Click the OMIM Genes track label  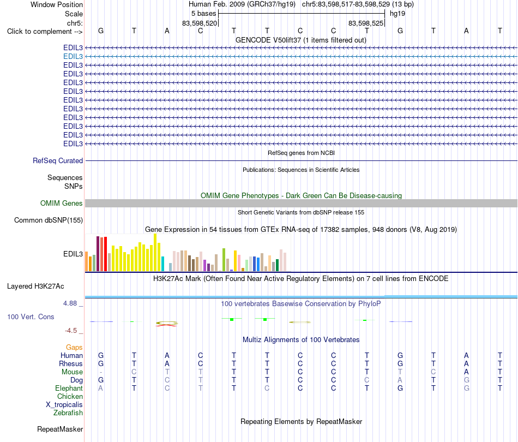point(61,204)
